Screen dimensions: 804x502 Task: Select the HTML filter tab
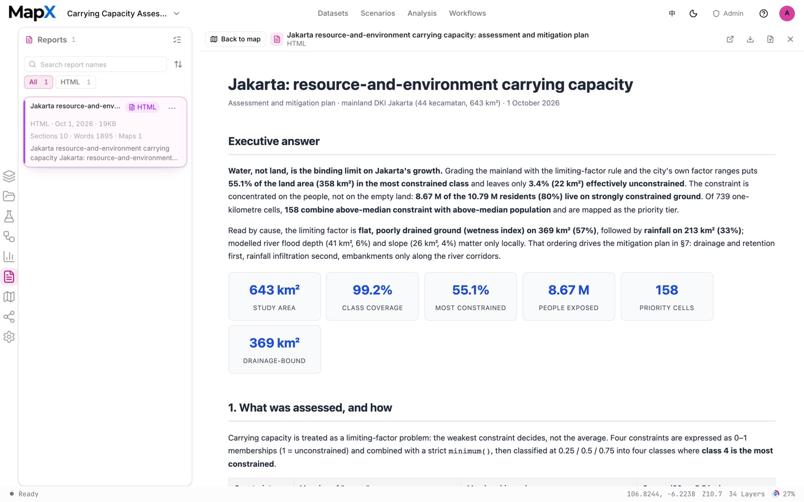(x=75, y=82)
